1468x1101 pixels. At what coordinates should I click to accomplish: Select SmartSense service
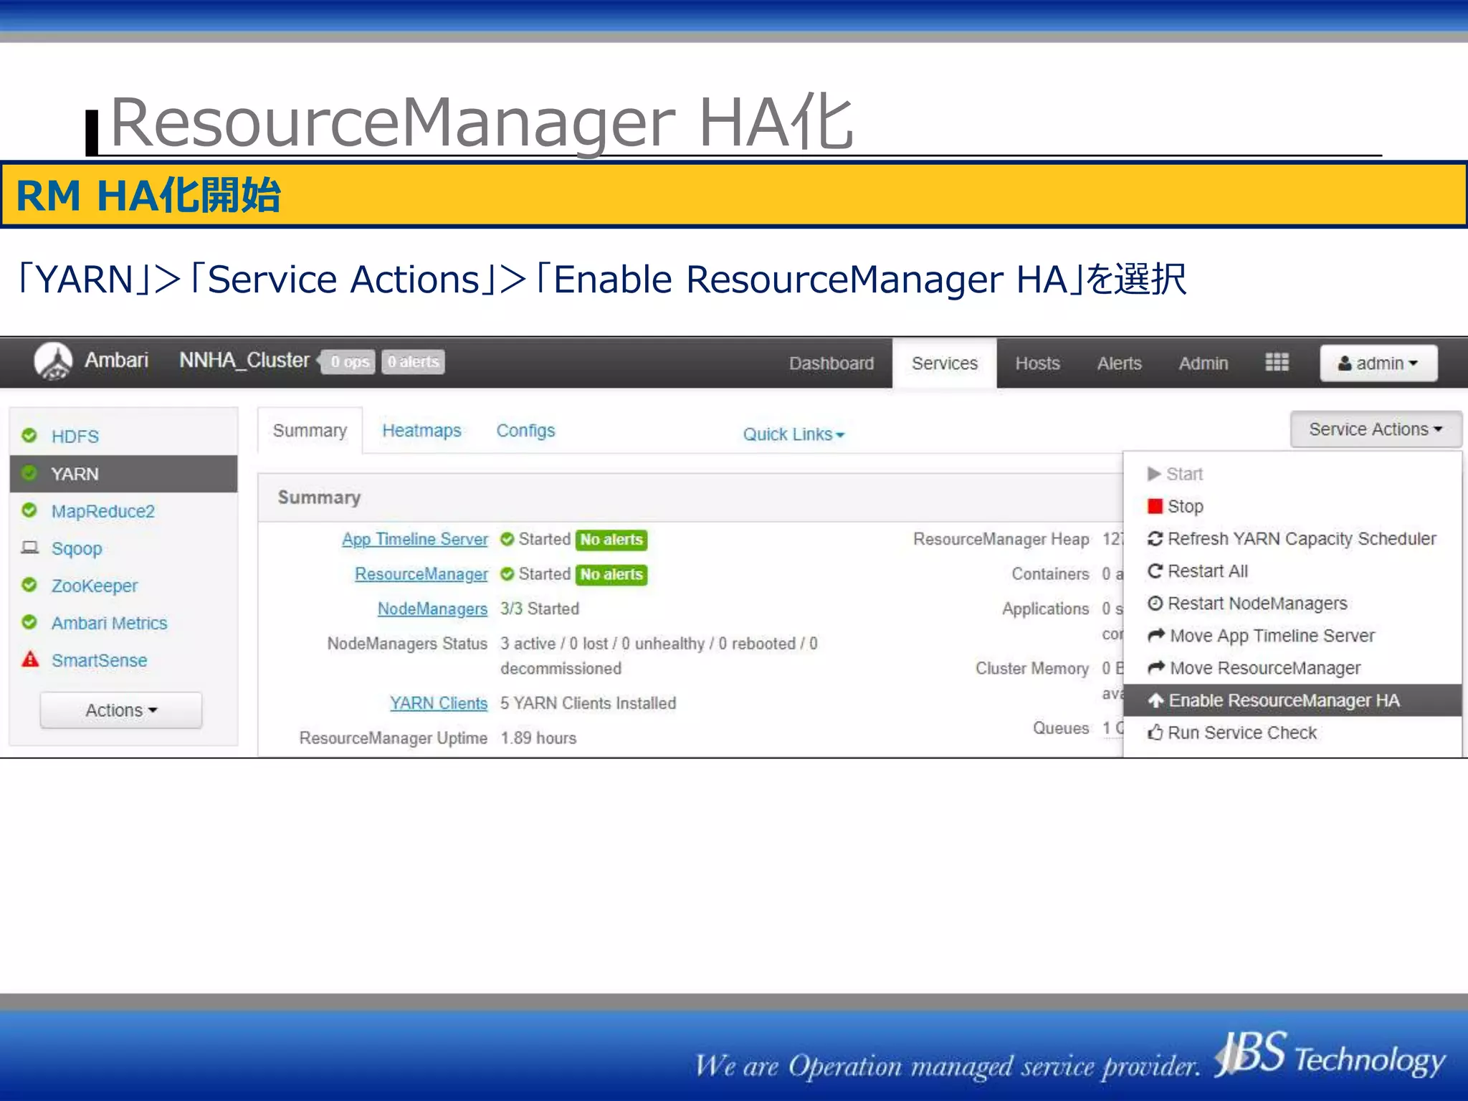click(123, 659)
